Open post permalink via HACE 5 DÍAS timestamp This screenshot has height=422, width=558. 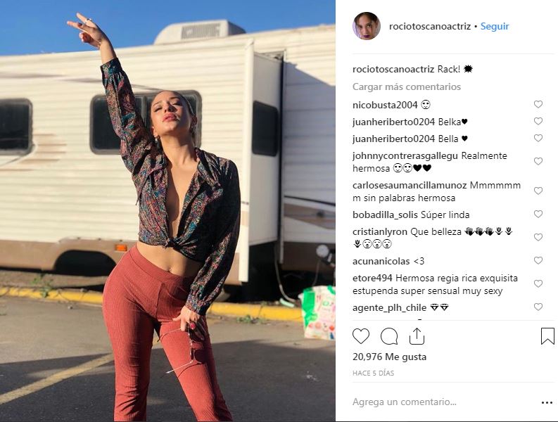tap(373, 373)
